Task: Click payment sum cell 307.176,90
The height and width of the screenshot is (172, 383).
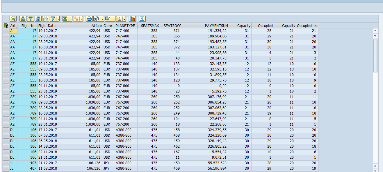Action: click(206, 97)
